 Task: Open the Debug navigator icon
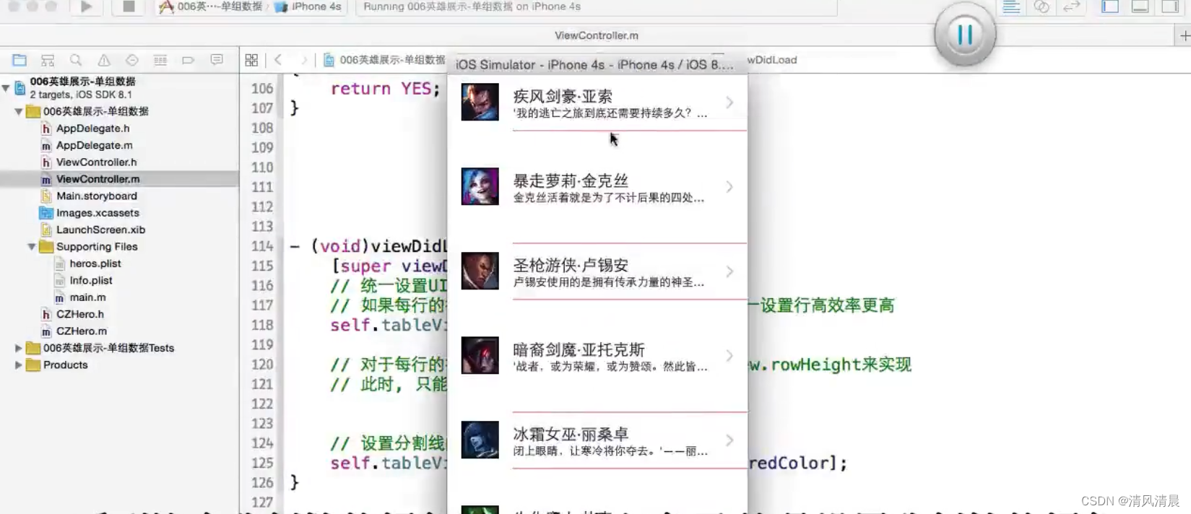point(160,60)
